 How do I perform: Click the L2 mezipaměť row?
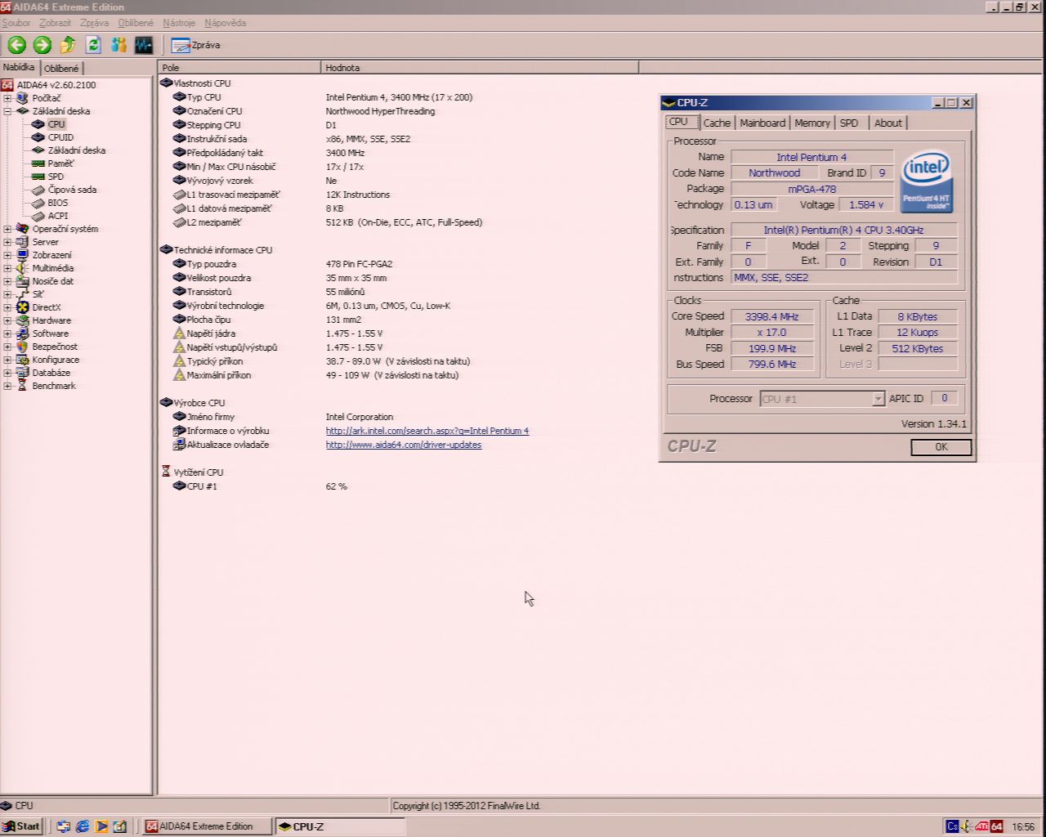pyautogui.click(x=328, y=222)
